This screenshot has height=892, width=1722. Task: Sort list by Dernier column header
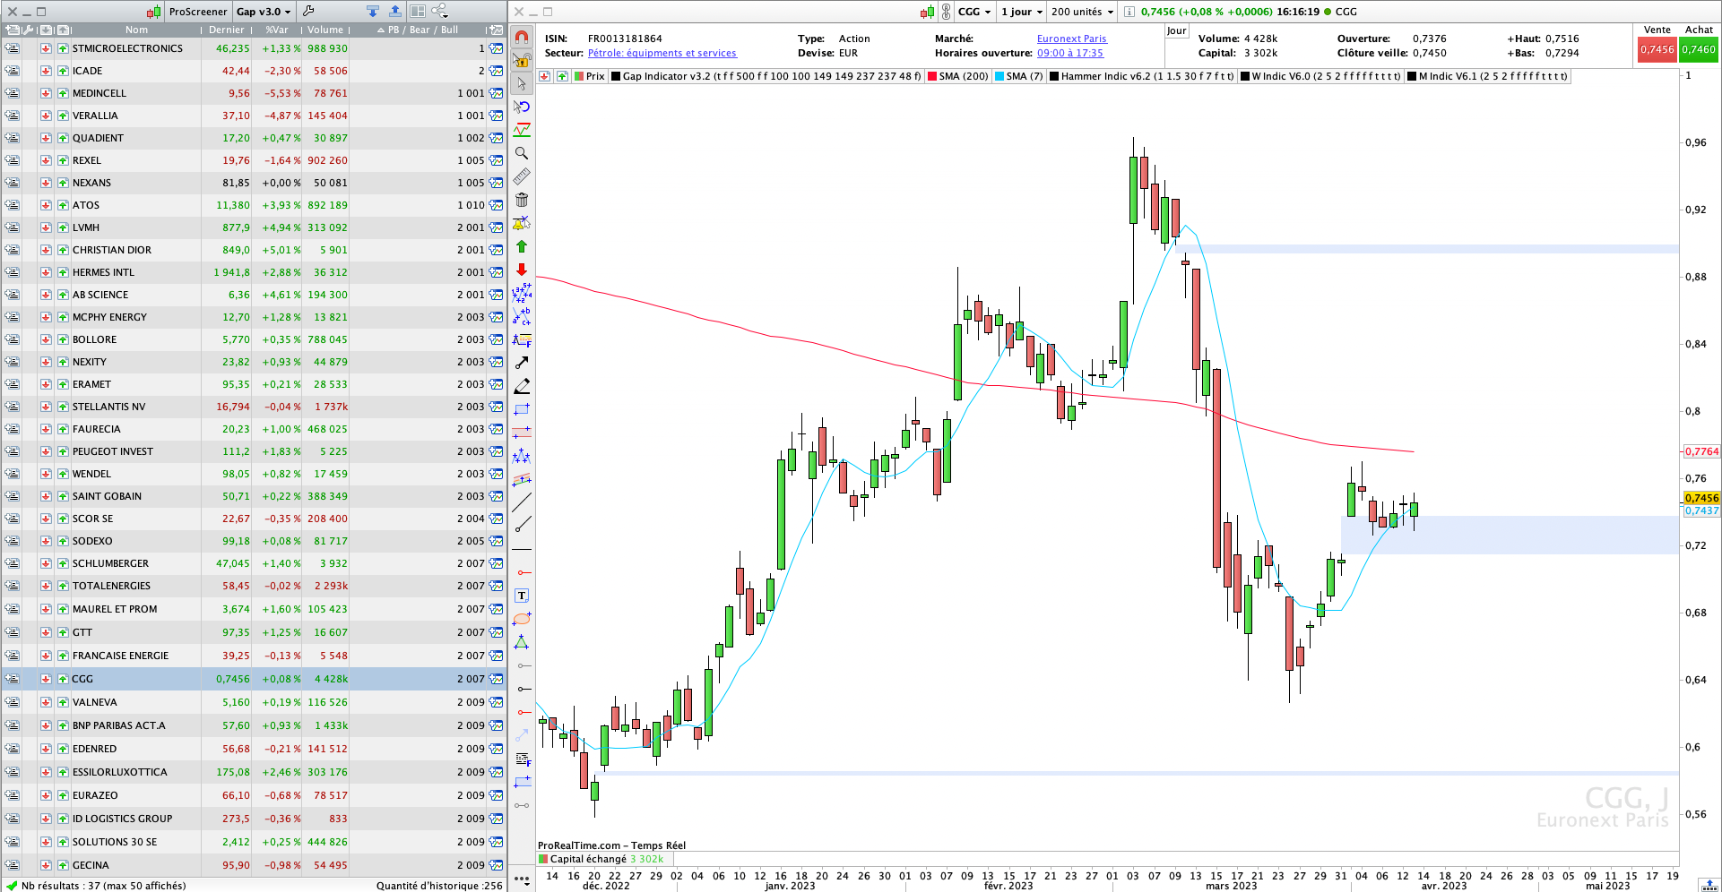pos(227,30)
